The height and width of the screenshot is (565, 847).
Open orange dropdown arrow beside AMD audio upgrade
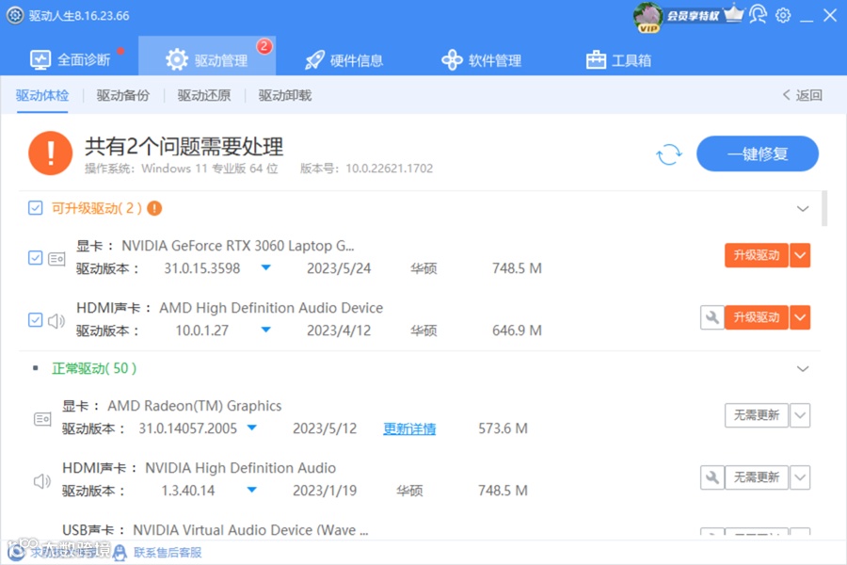[800, 317]
